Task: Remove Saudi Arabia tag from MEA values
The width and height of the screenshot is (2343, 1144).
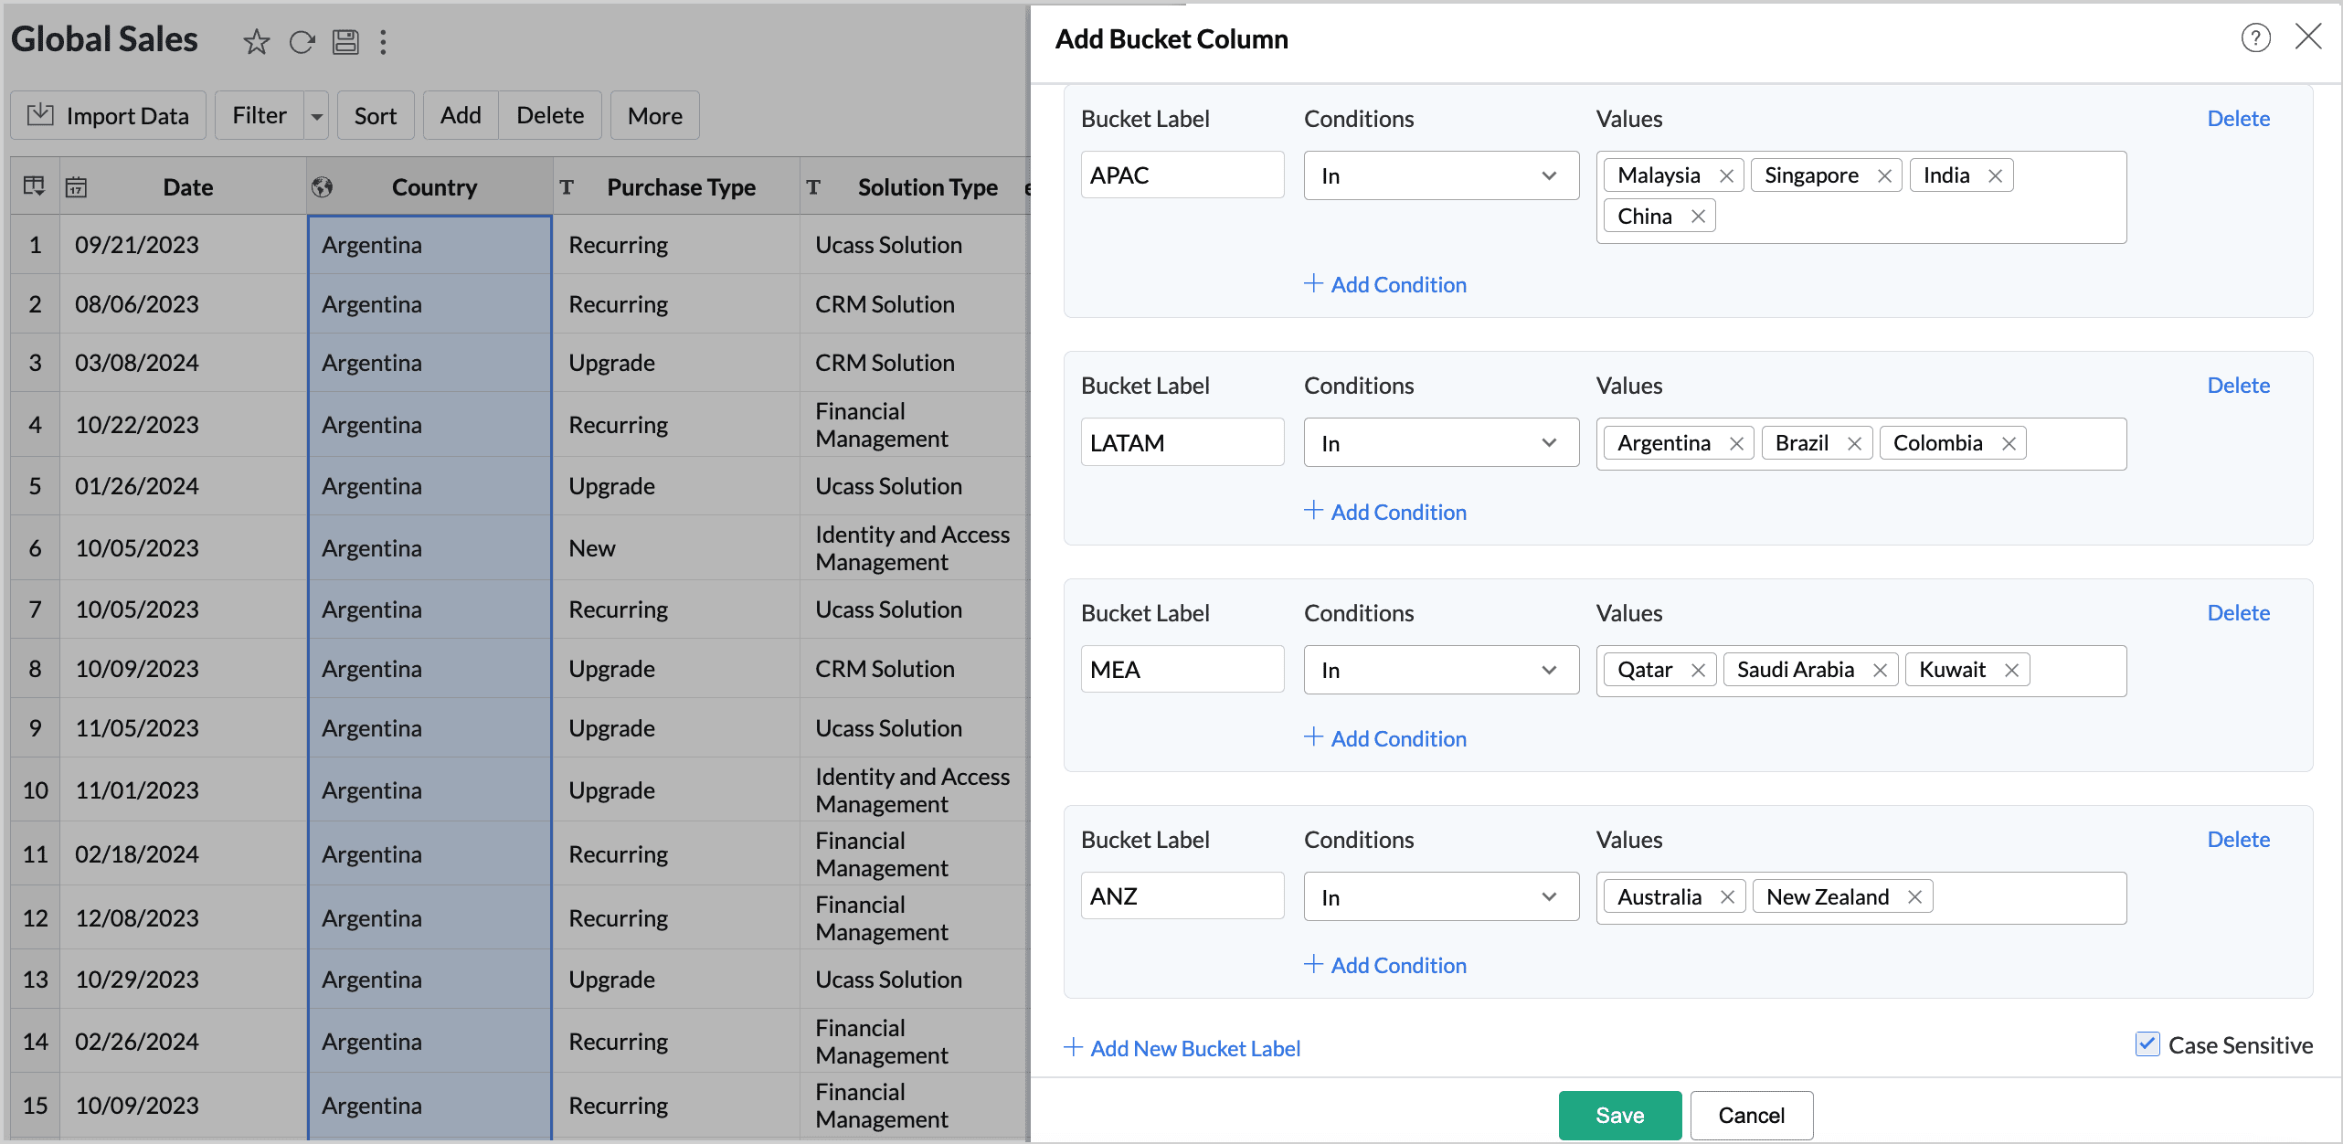Action: pyautogui.click(x=1880, y=670)
